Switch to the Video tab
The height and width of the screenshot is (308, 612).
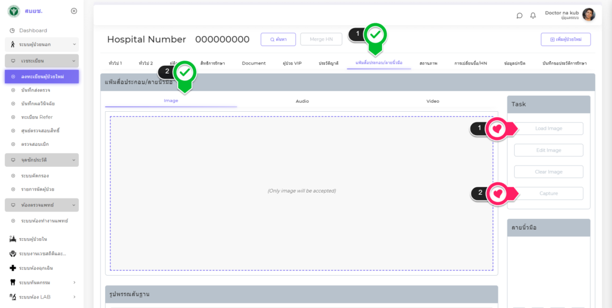tap(433, 101)
